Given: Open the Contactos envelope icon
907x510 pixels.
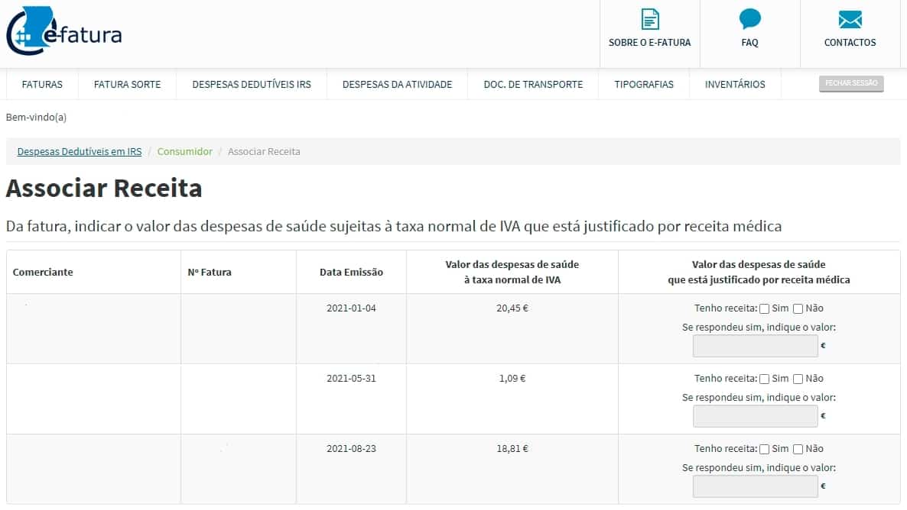Looking at the screenshot, I should pos(850,20).
